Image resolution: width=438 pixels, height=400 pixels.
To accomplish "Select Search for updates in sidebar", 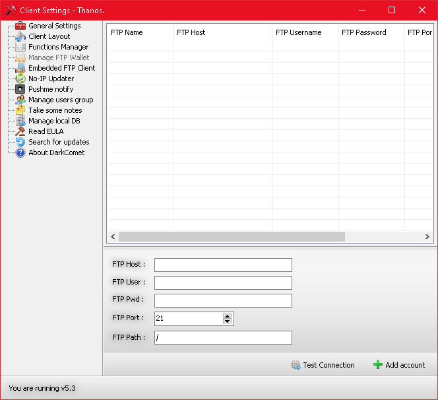I will point(58,142).
